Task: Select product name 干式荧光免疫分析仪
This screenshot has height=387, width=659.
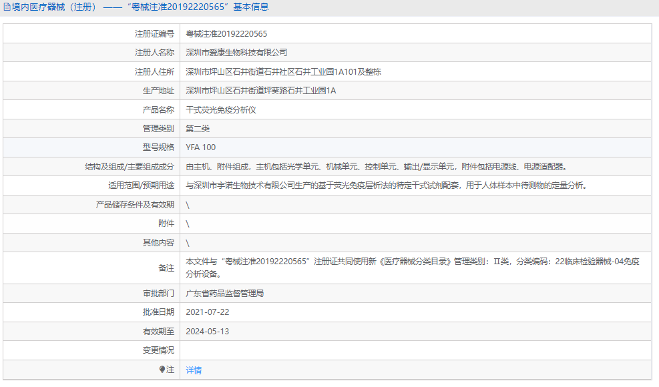Action: pos(220,109)
